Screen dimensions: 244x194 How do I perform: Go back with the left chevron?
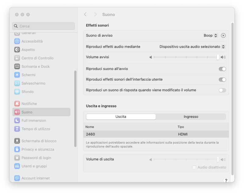[x=85, y=14]
